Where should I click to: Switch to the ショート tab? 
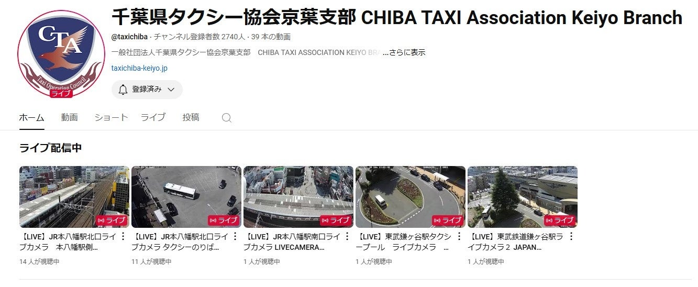[111, 117]
